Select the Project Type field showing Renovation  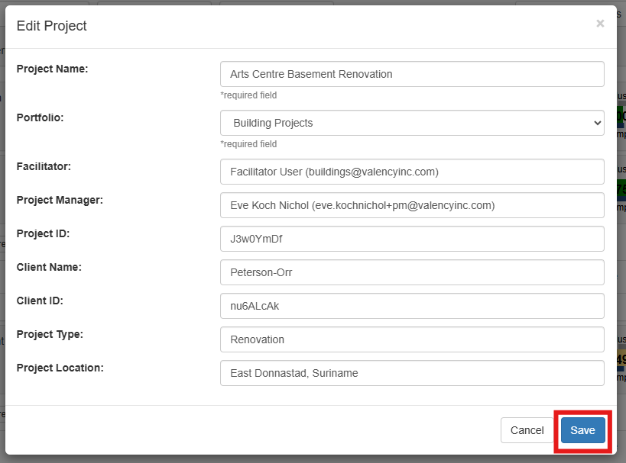tap(412, 339)
